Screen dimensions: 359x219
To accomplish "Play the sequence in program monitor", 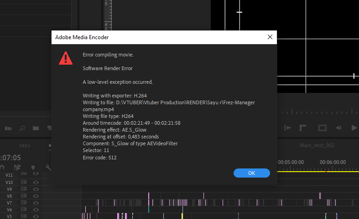I will tap(354, 128).
